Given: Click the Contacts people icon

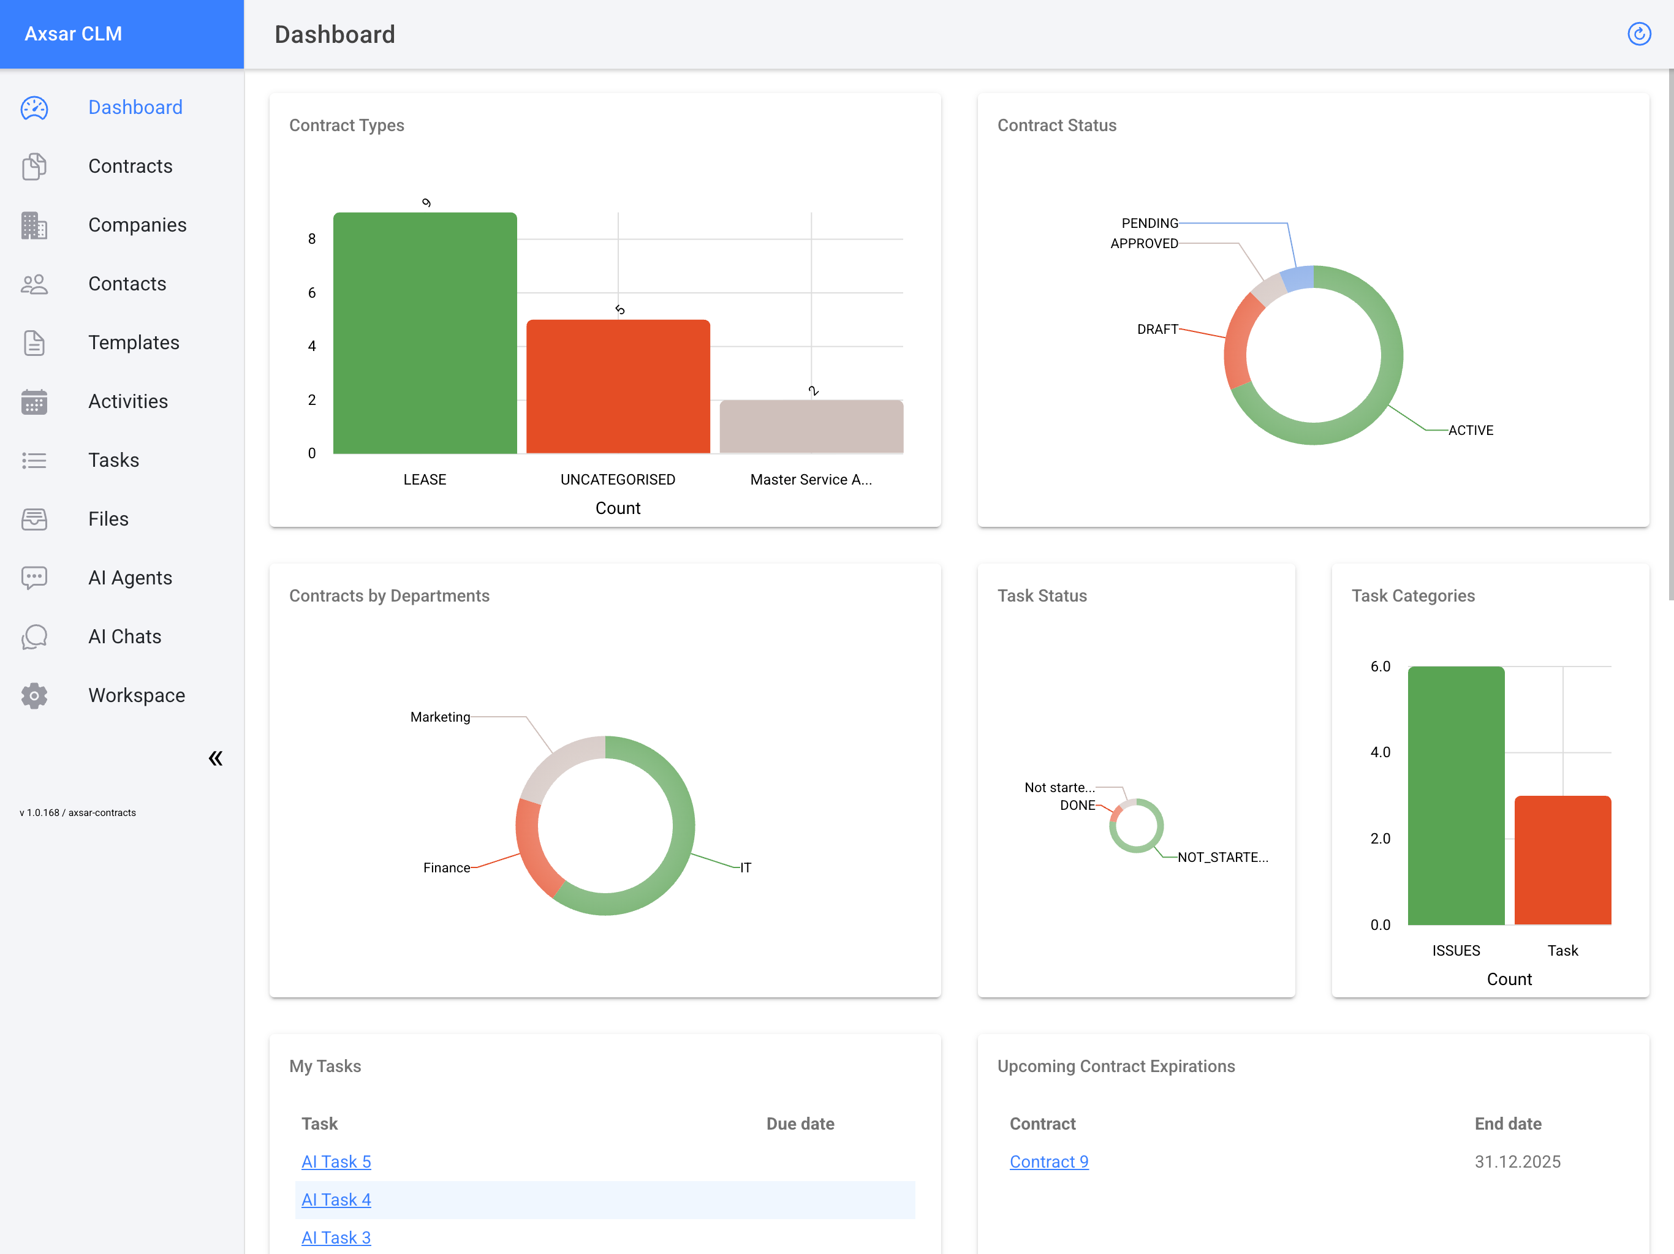Looking at the screenshot, I should click(34, 284).
